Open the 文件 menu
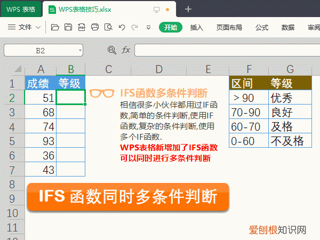The height and width of the screenshot is (240, 320). pos(25,27)
